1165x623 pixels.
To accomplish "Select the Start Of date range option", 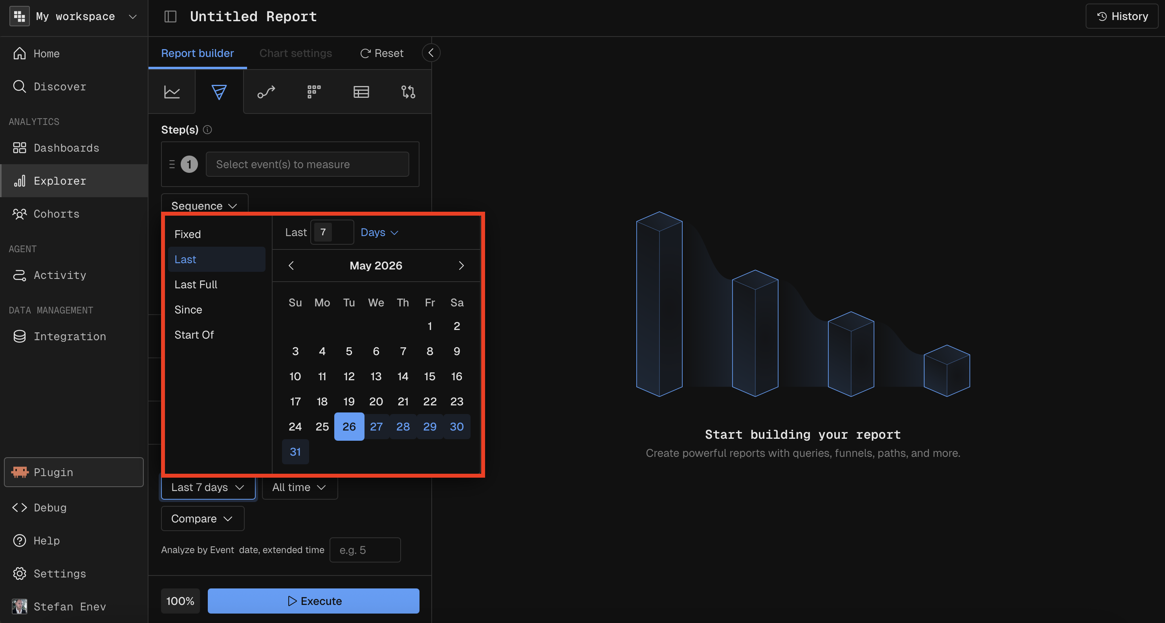I will pos(216,335).
